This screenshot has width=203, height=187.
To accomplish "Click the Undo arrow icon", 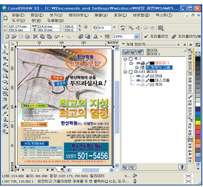I will coord(57,37).
